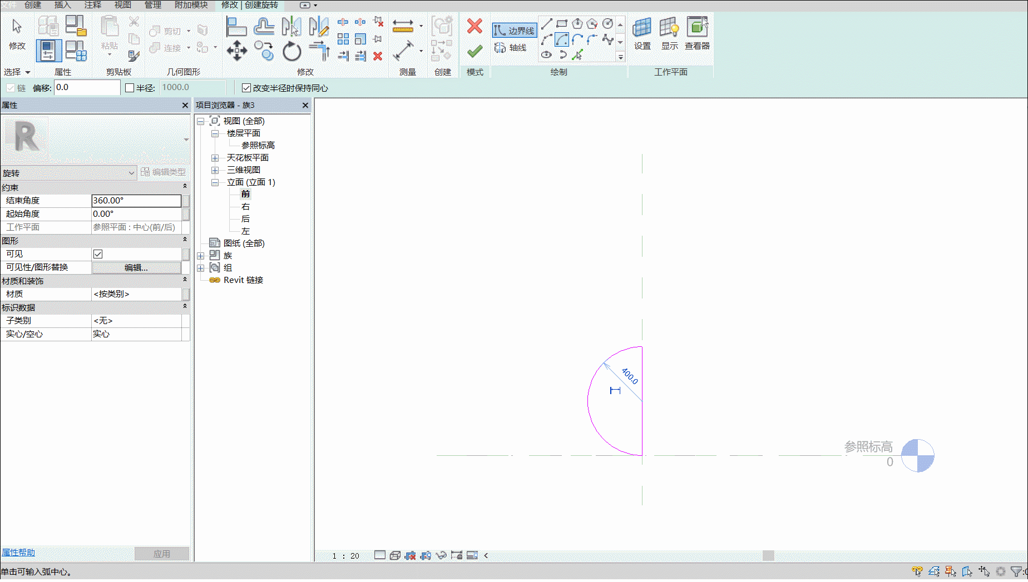Toggle the 半径 radius checkbox
The width and height of the screenshot is (1028, 582).
click(x=130, y=88)
